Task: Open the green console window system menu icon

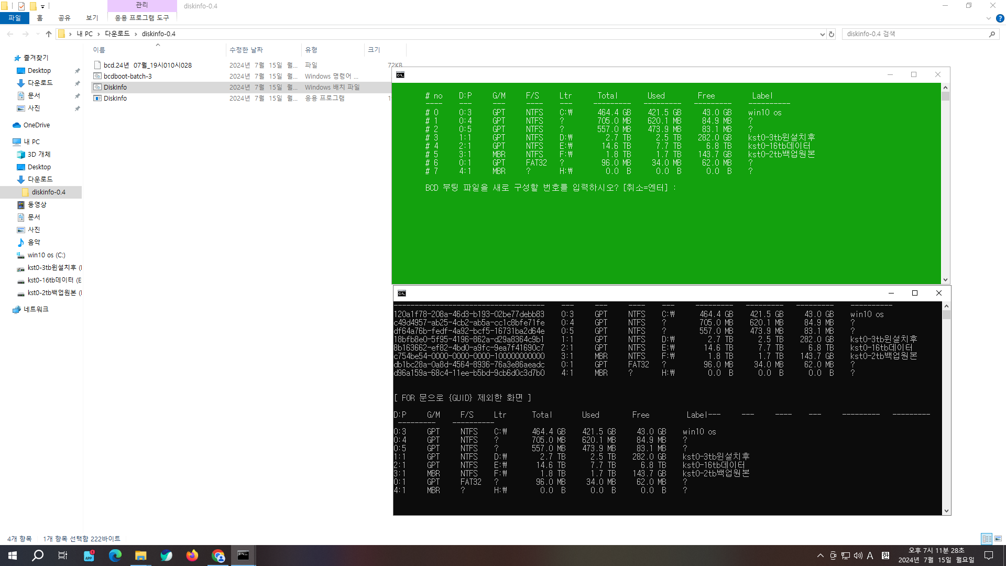Action: click(x=400, y=75)
